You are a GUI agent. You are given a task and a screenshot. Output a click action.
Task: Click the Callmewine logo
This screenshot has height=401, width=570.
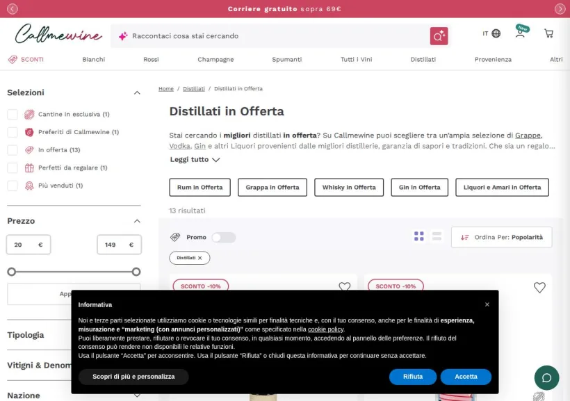pos(58,34)
